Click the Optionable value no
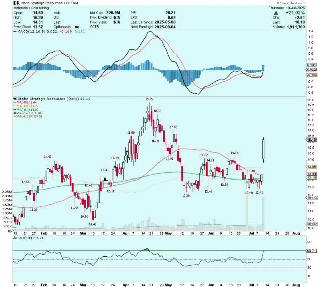This screenshot has width=318, height=287. (x=77, y=27)
